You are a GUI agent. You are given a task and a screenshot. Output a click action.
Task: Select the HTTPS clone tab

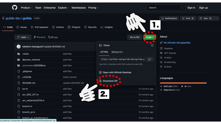tap(104, 52)
